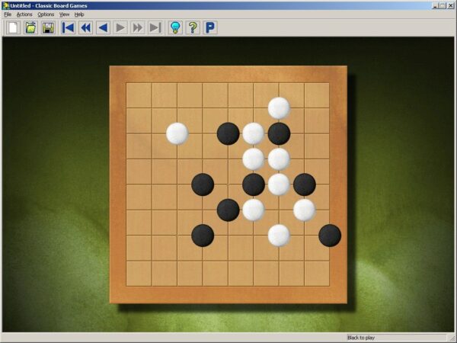Open a saved game with folder icon
The width and height of the screenshot is (457, 343).
click(30, 28)
